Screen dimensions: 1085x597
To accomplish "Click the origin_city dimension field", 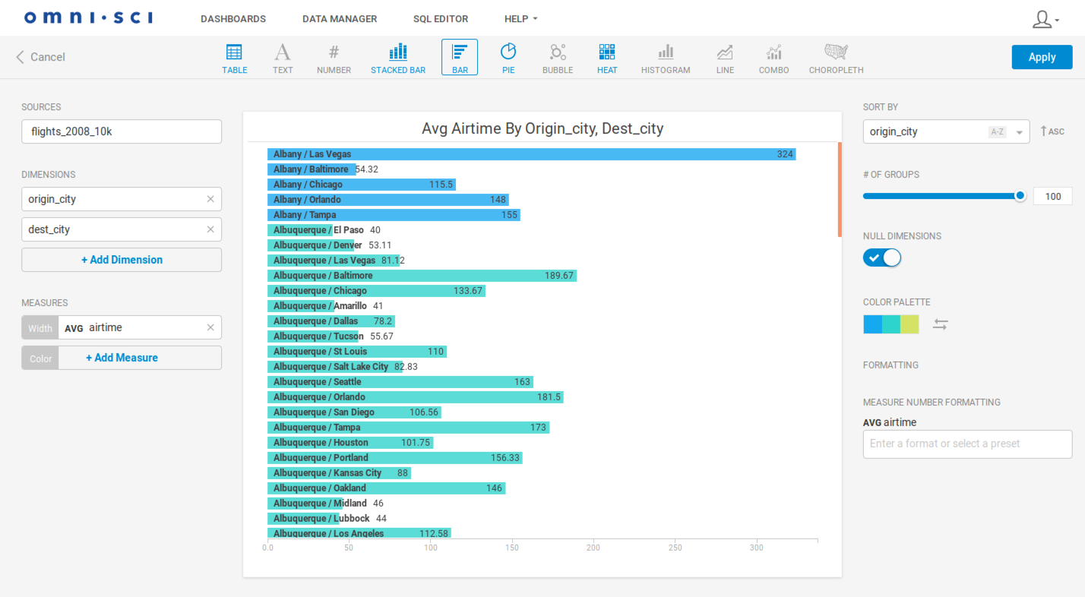I will click(x=122, y=199).
